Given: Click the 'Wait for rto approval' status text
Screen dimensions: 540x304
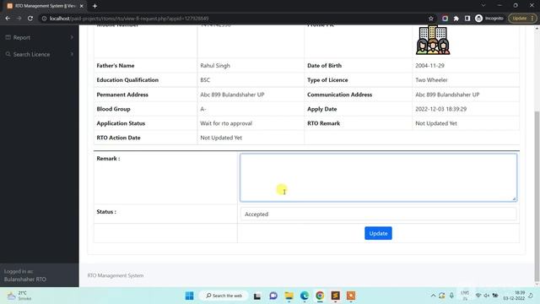Looking at the screenshot, I should click(226, 123).
